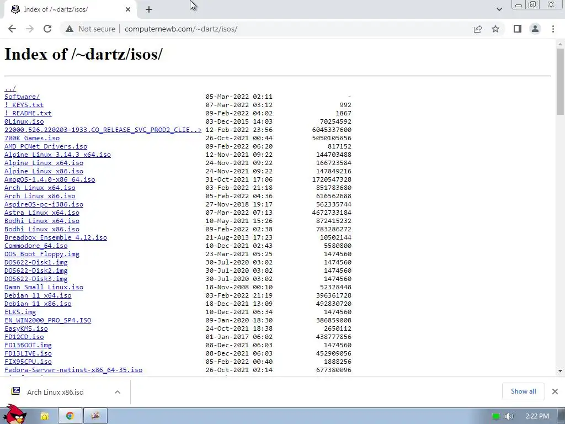
Task: Open the !_README.txt file link
Action: [x=28, y=113]
